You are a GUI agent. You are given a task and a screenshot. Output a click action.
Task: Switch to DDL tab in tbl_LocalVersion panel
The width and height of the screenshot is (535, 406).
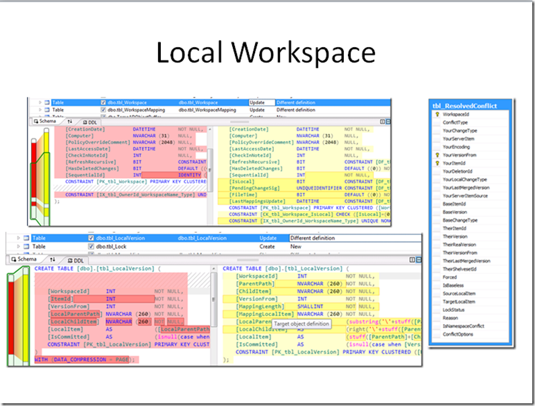pyautogui.click(x=76, y=260)
